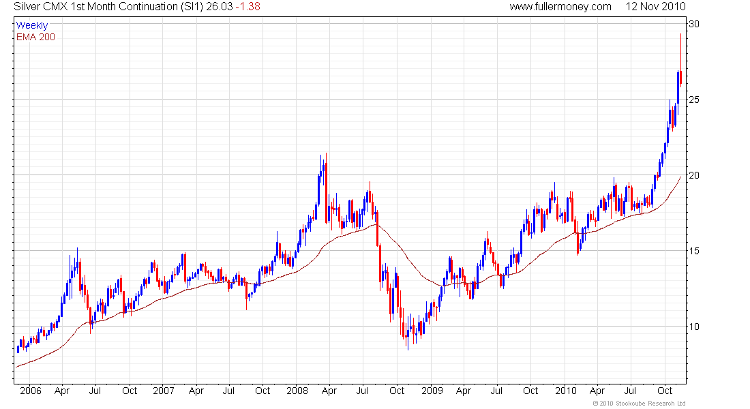This screenshot has width=750, height=409.
Task: Click the Oct label after 2010
Action: (665, 391)
